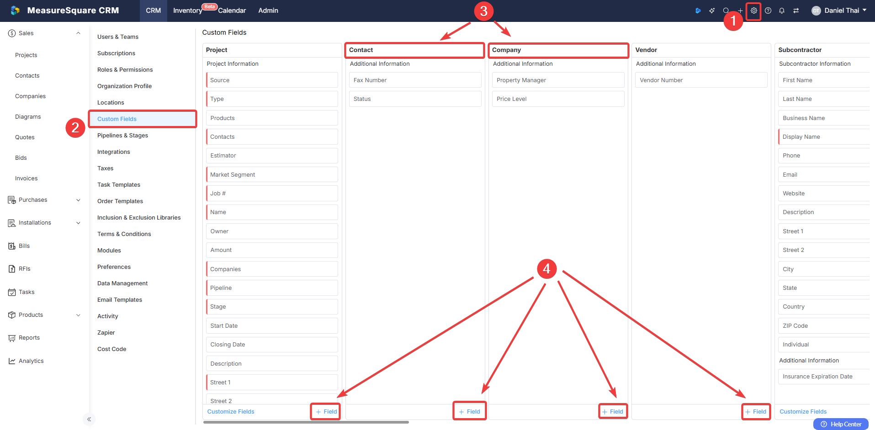The image size is (875, 430).
Task: Expand the Products section chevron
Action: pos(78,315)
